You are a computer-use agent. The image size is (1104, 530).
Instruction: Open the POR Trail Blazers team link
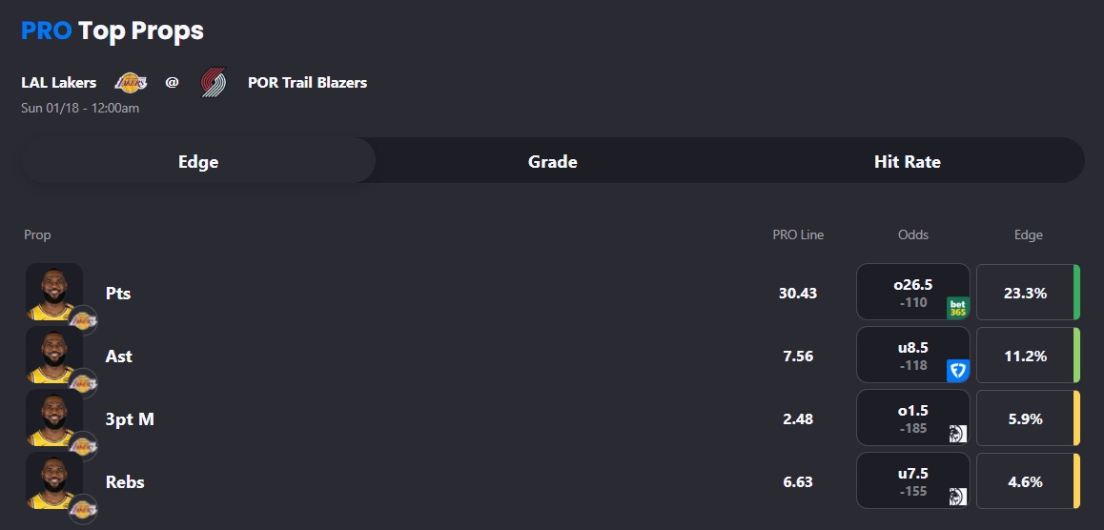point(307,83)
